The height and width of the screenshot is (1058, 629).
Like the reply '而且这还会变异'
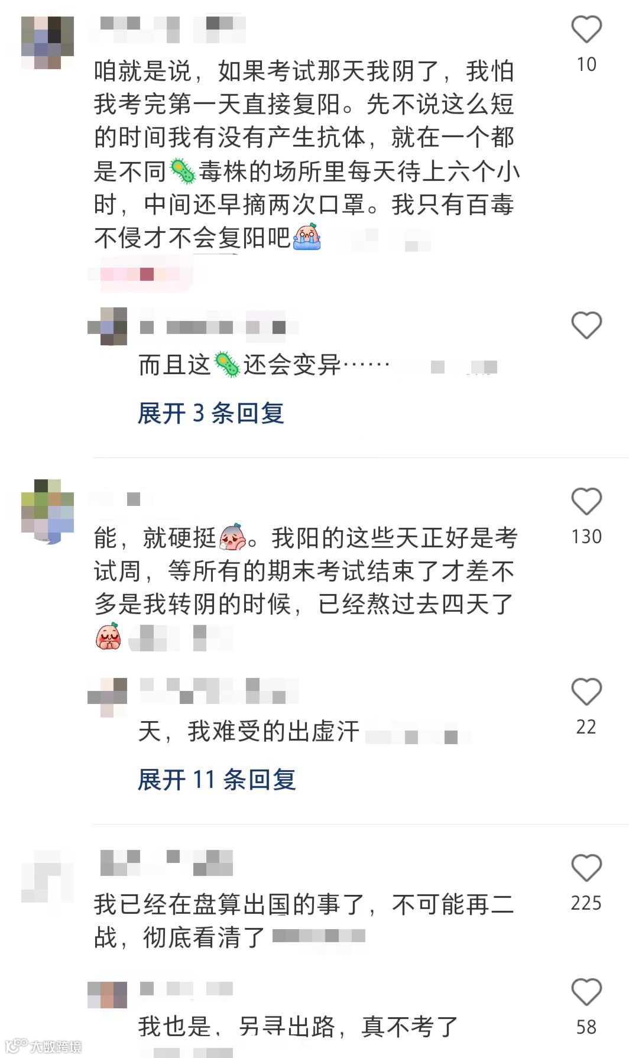pos(586,325)
